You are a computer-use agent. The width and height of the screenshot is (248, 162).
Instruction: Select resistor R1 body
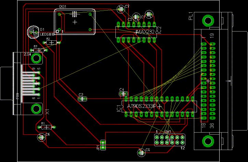pos(46,127)
